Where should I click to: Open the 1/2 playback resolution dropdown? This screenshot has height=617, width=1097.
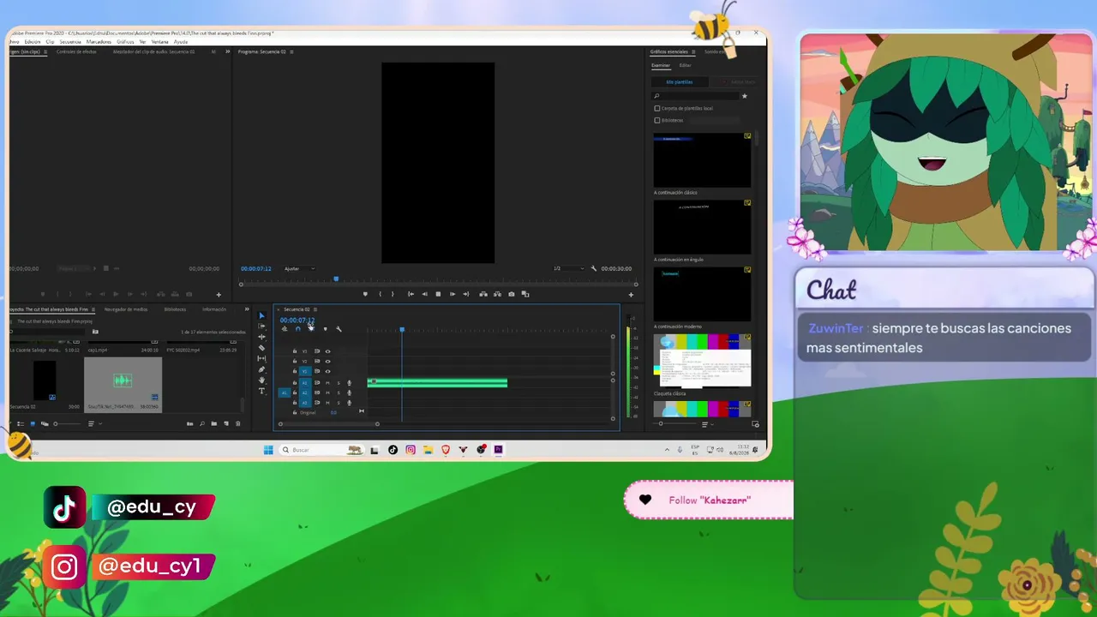(x=568, y=268)
